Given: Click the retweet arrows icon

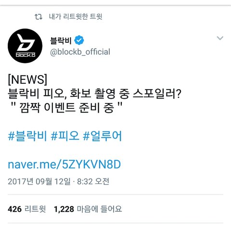Looking at the screenshot, I should click(38, 17).
